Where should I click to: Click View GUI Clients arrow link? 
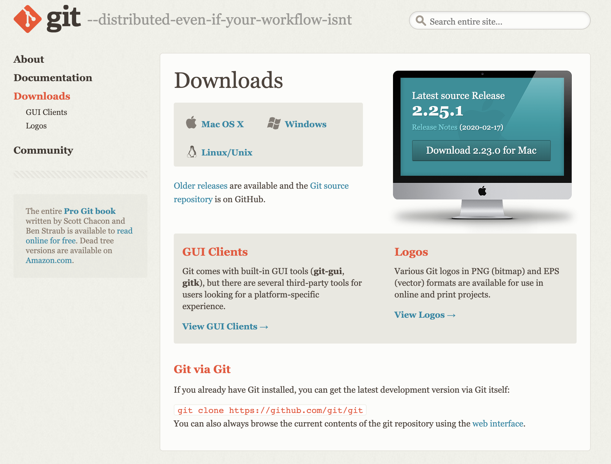225,326
